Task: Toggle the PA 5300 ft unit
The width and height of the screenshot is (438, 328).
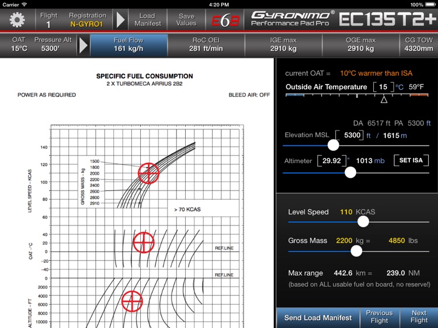Action: tap(428, 123)
